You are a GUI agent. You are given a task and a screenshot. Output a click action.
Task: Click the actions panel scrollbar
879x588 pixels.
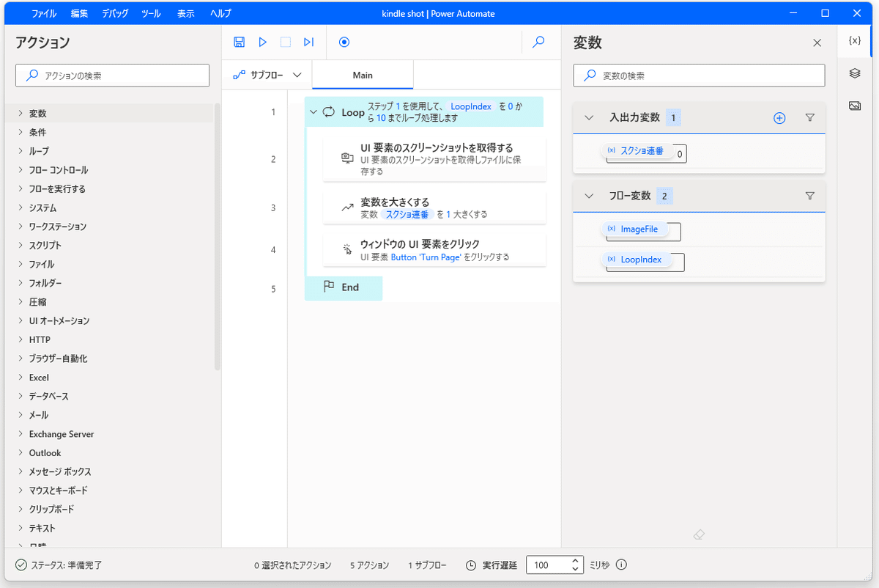pos(218,238)
